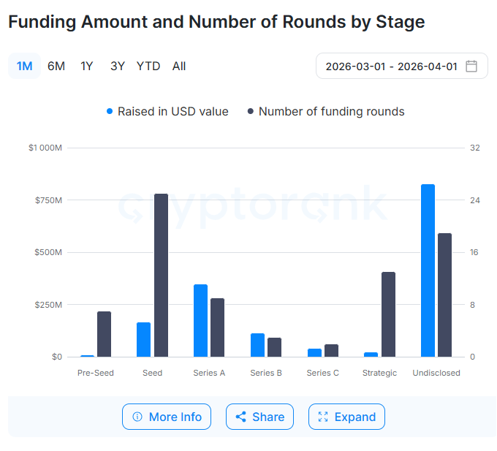
Task: Click the expand arrows icon
Action: [x=323, y=417]
